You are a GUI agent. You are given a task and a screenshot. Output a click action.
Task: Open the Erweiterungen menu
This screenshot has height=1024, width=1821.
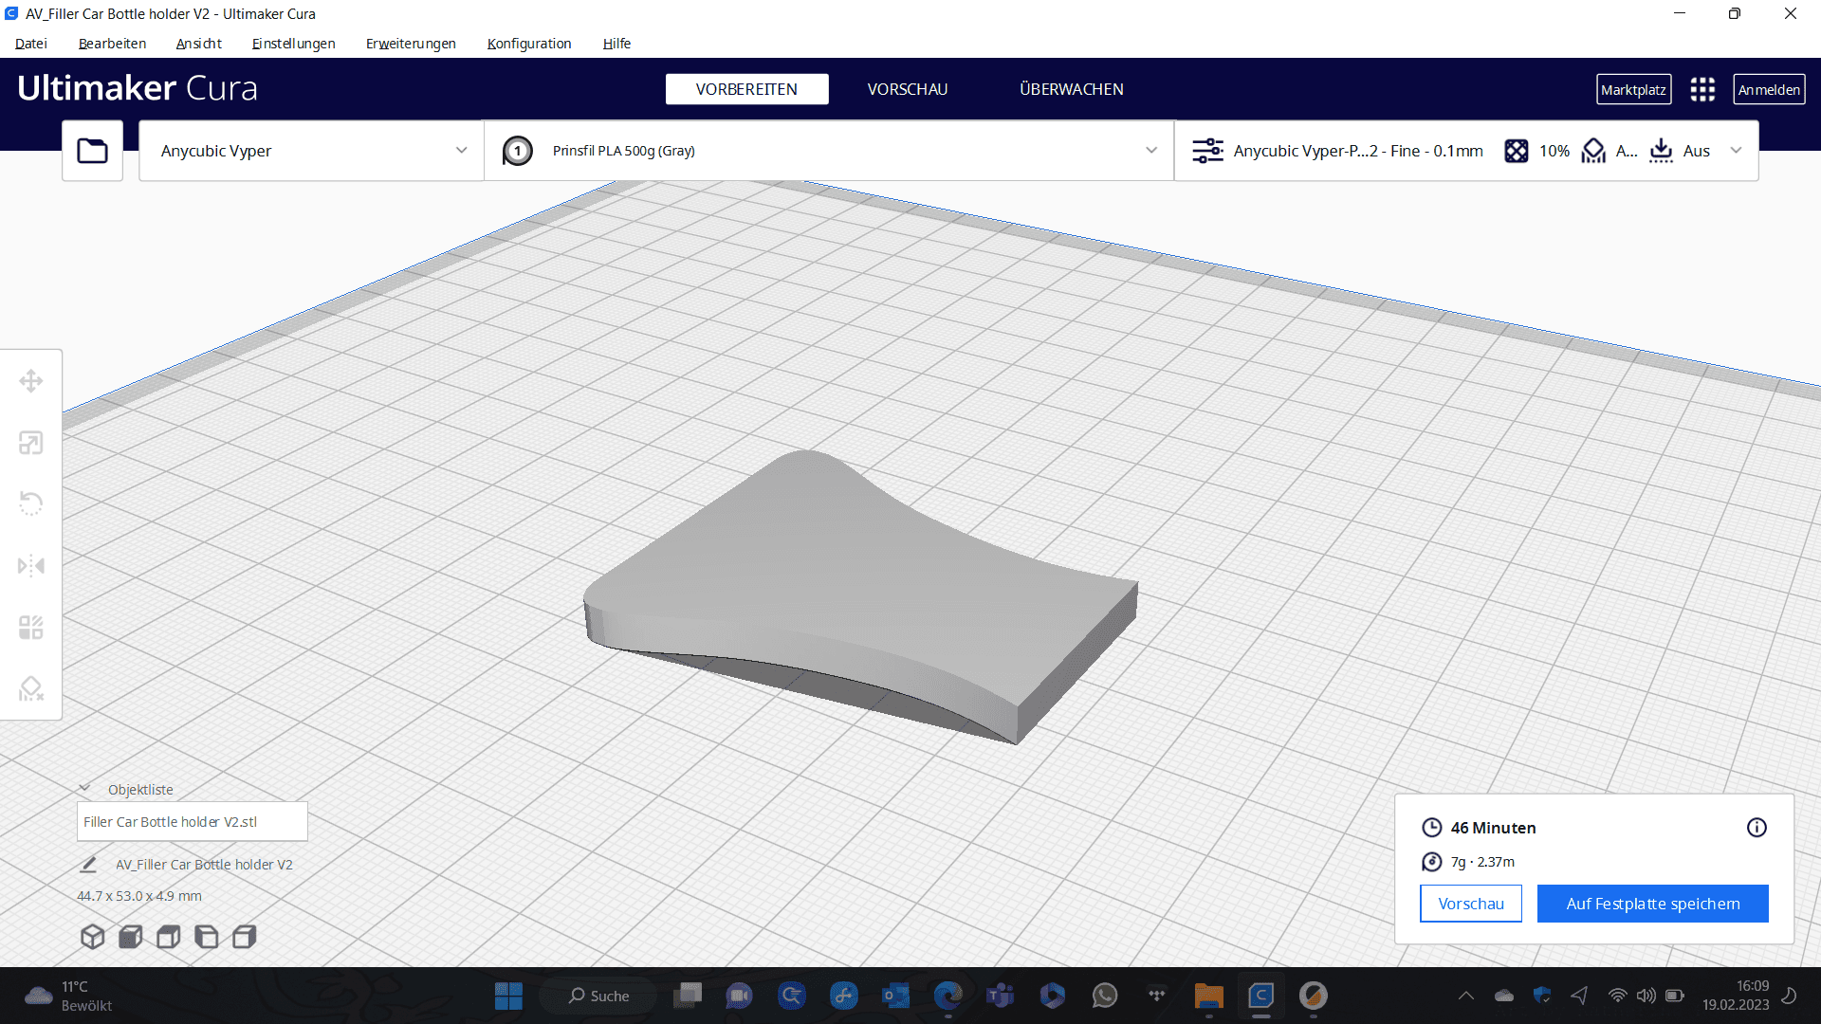(x=411, y=44)
